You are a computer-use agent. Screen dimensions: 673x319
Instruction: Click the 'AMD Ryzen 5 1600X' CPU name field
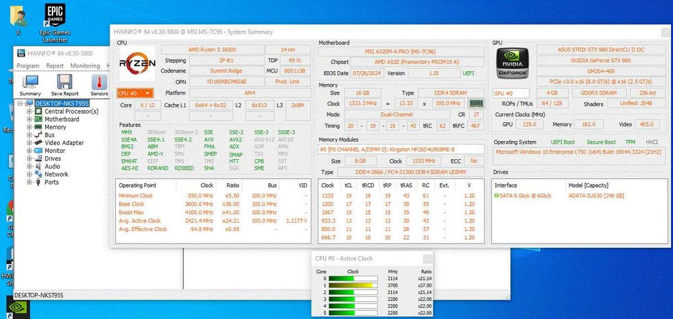point(211,50)
